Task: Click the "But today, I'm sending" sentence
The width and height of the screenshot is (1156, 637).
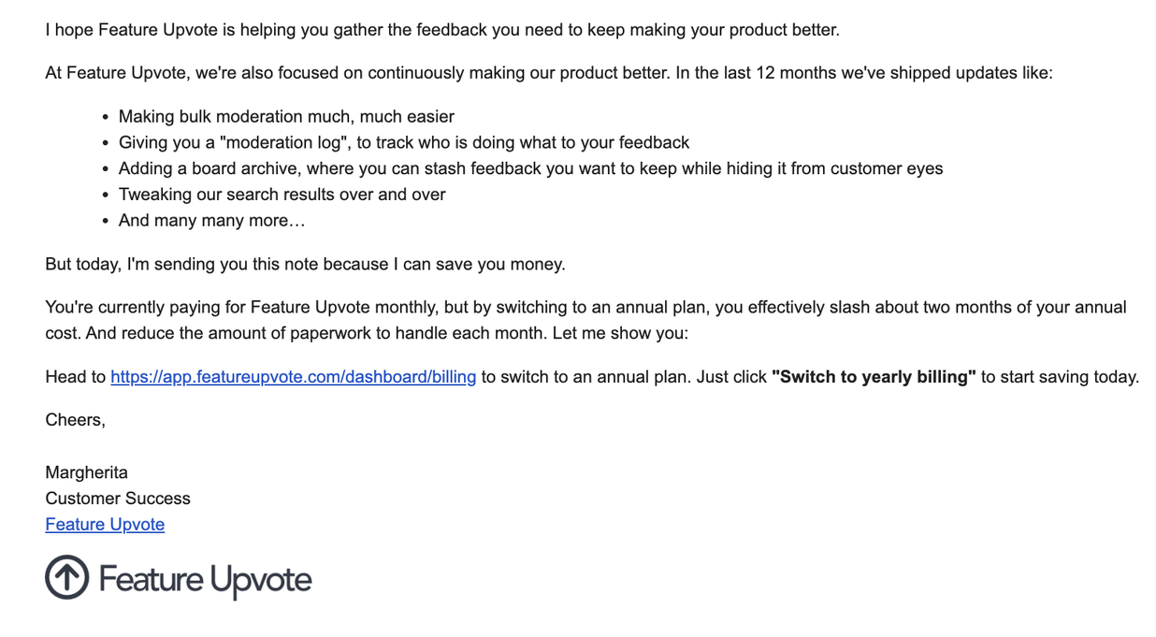Action: [305, 265]
